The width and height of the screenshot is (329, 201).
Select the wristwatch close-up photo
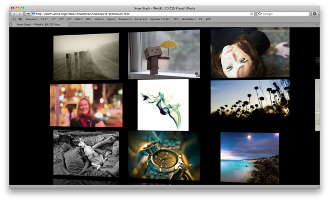coord(164,156)
